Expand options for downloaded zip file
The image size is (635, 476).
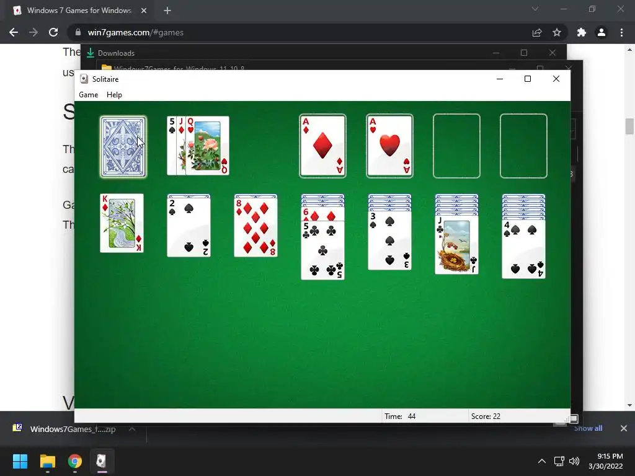click(x=132, y=429)
